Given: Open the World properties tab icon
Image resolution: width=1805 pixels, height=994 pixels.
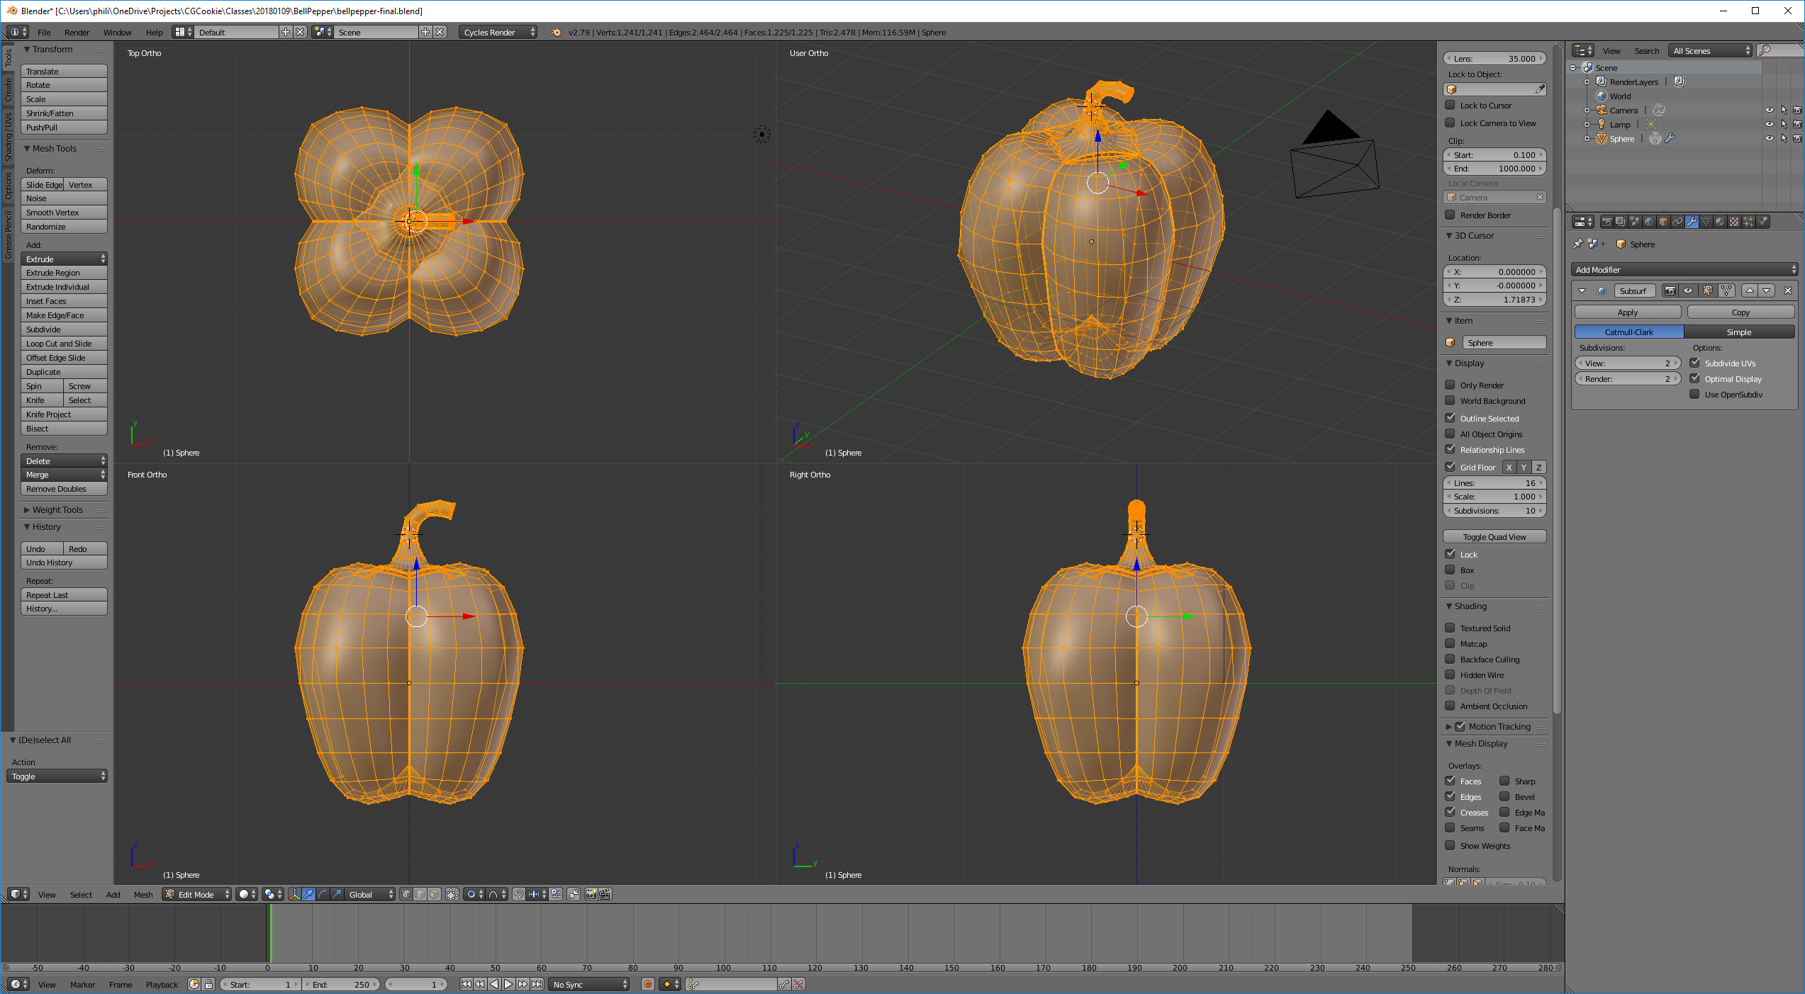Looking at the screenshot, I should (x=1649, y=222).
